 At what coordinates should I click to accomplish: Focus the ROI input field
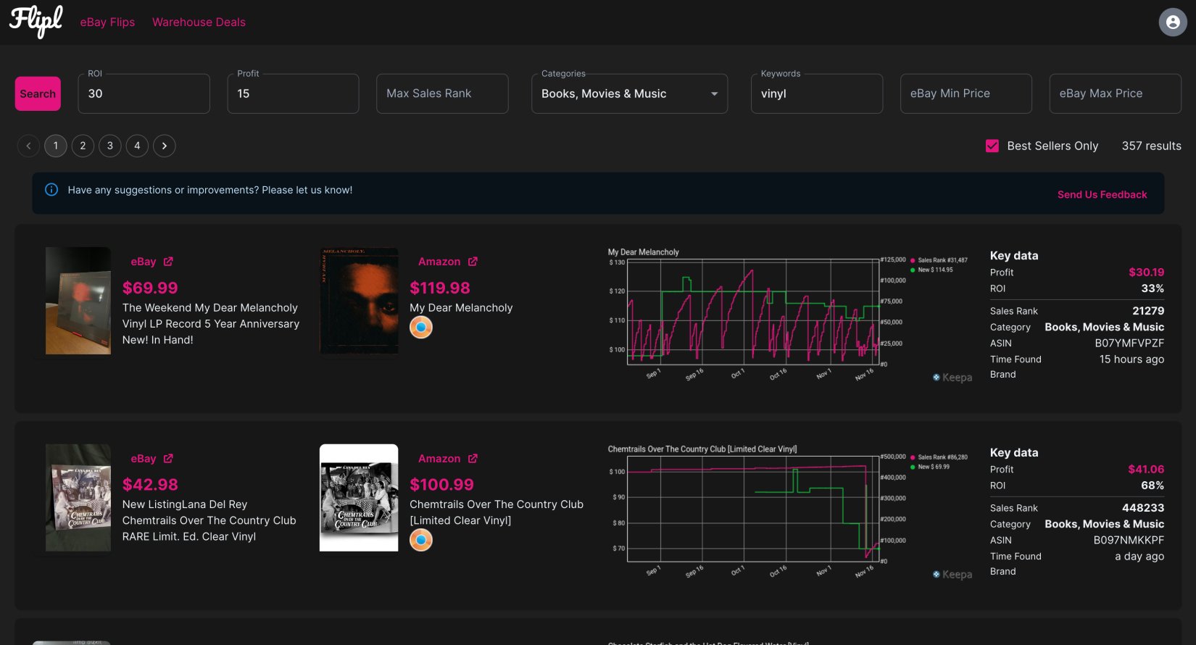(x=144, y=93)
